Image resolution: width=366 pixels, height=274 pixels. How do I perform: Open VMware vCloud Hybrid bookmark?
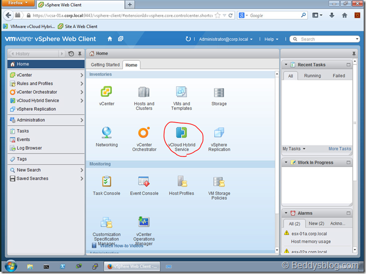tap(29, 26)
